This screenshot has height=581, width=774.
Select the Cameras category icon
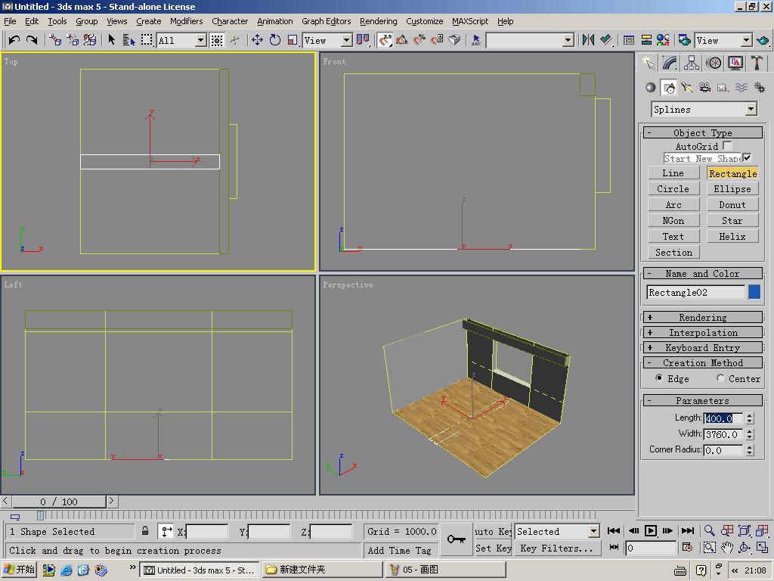click(704, 88)
